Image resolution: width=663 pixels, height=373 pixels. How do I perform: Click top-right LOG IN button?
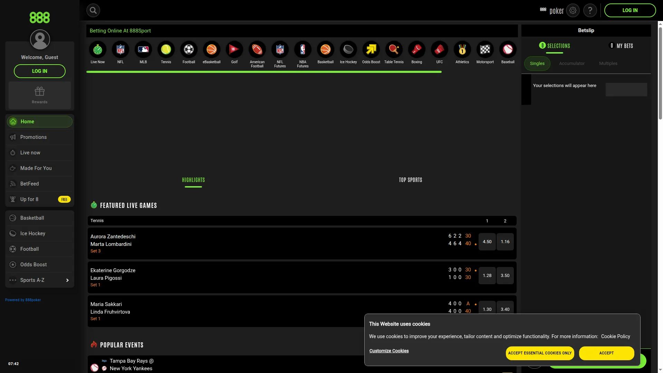click(x=630, y=10)
